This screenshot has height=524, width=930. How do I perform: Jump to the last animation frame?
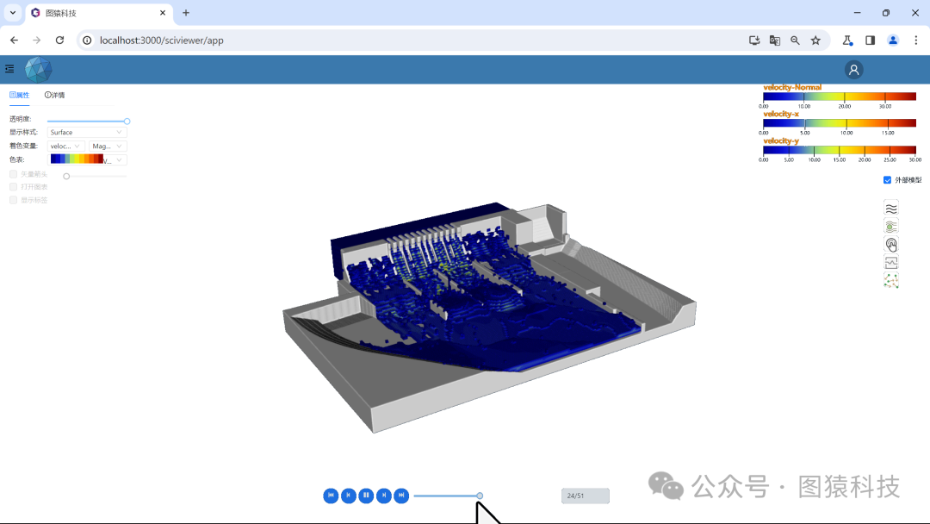pos(401,496)
